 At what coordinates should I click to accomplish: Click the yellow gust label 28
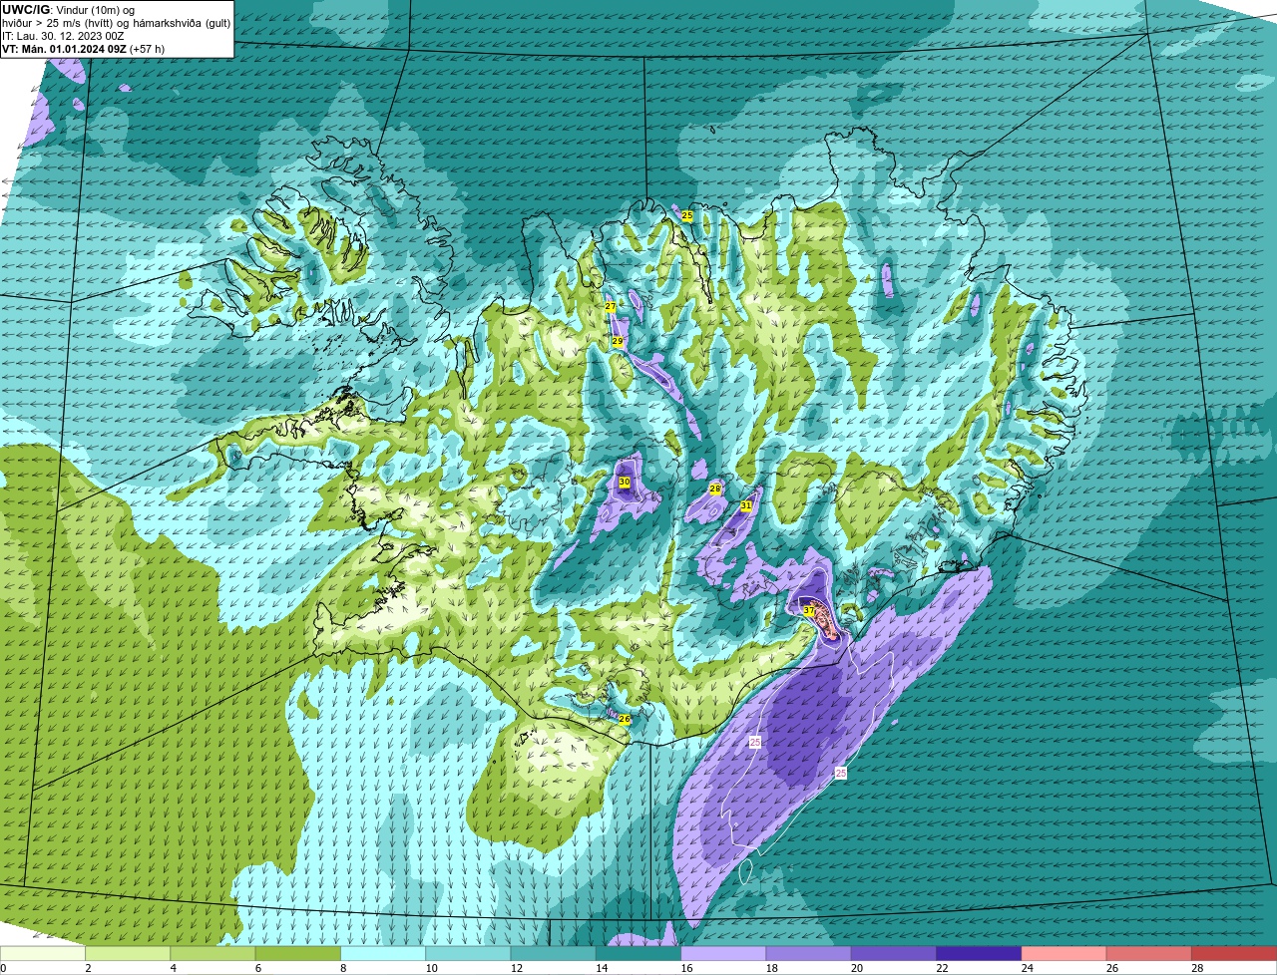[715, 488]
